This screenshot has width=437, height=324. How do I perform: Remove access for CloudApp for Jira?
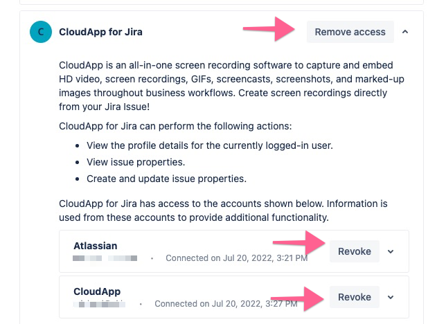pyautogui.click(x=350, y=32)
